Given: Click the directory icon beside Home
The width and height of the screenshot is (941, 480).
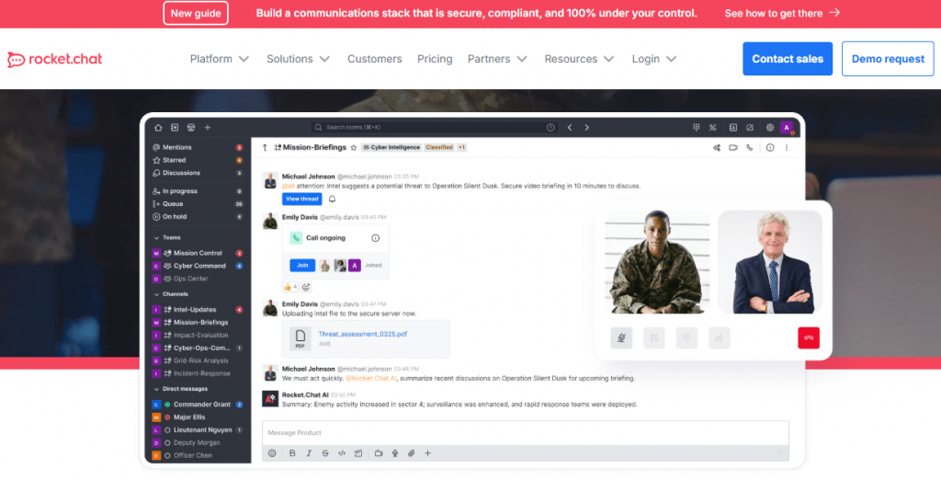Looking at the screenshot, I should click(175, 128).
